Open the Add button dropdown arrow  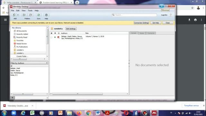(18, 15)
